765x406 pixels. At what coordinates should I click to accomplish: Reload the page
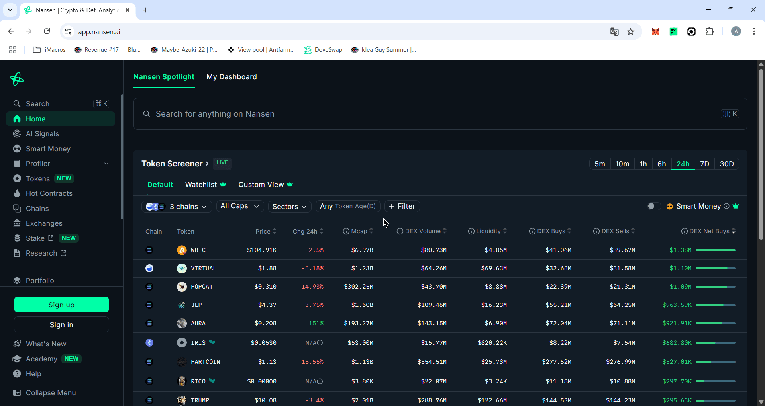(47, 32)
